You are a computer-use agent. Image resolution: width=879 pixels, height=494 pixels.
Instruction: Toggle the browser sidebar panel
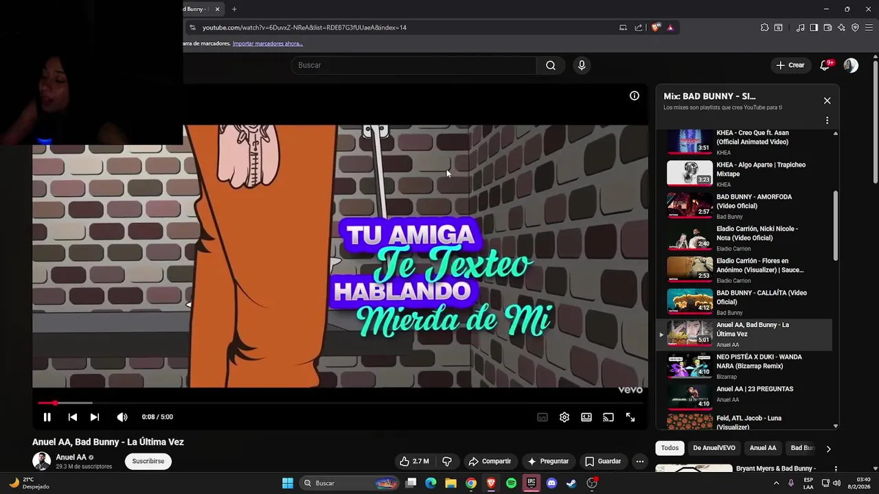tap(814, 27)
